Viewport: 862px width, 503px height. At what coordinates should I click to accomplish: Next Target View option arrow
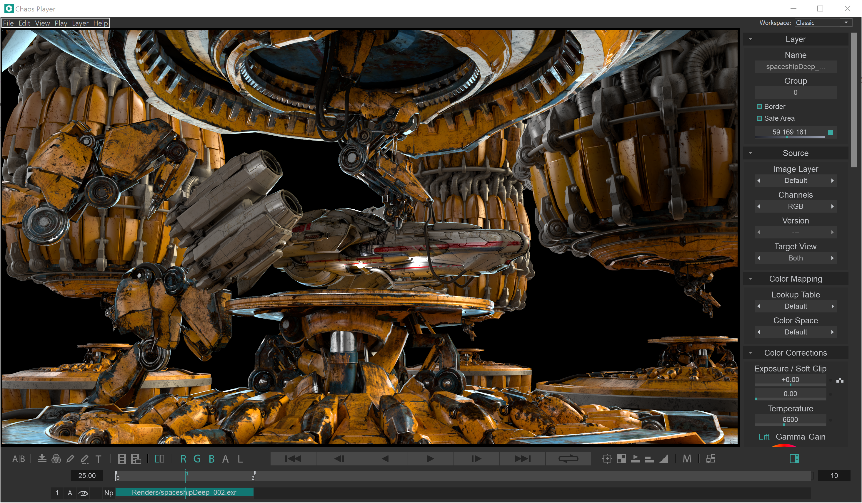pyautogui.click(x=832, y=258)
